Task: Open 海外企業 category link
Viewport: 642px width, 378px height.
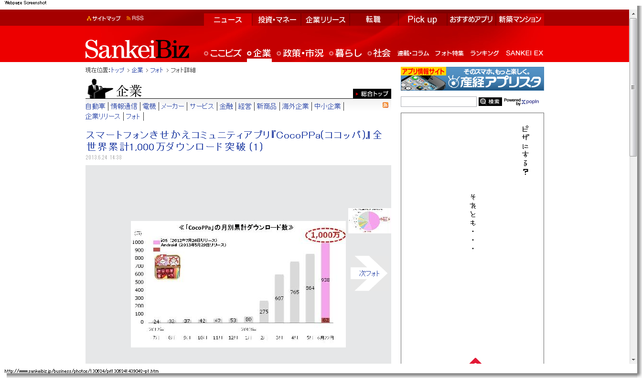Action: point(295,106)
